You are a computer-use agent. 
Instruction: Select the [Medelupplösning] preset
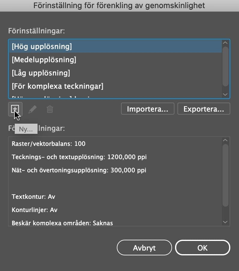115,60
